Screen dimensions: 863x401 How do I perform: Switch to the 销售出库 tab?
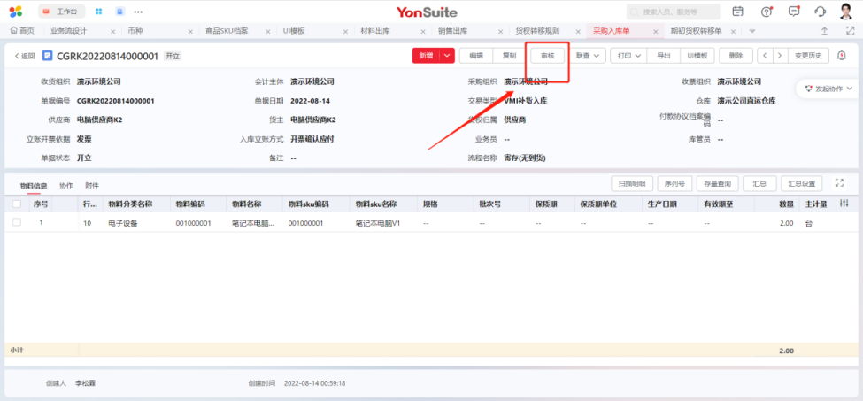click(452, 31)
